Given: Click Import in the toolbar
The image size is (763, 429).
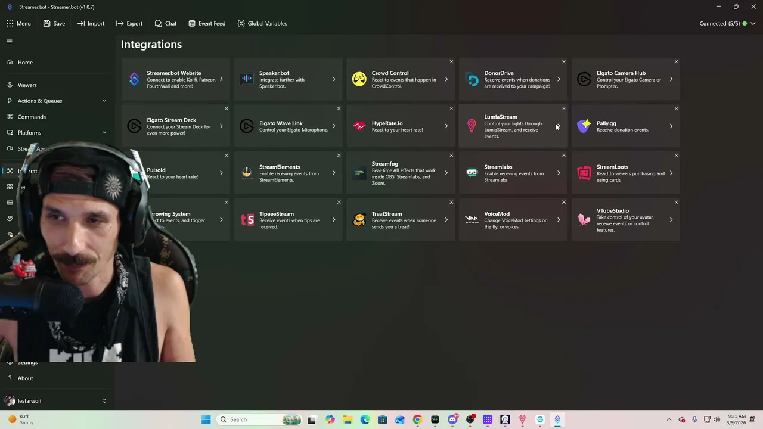Looking at the screenshot, I should [x=91, y=23].
